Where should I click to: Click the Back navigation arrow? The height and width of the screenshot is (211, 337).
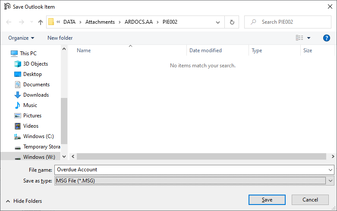tap(9, 22)
